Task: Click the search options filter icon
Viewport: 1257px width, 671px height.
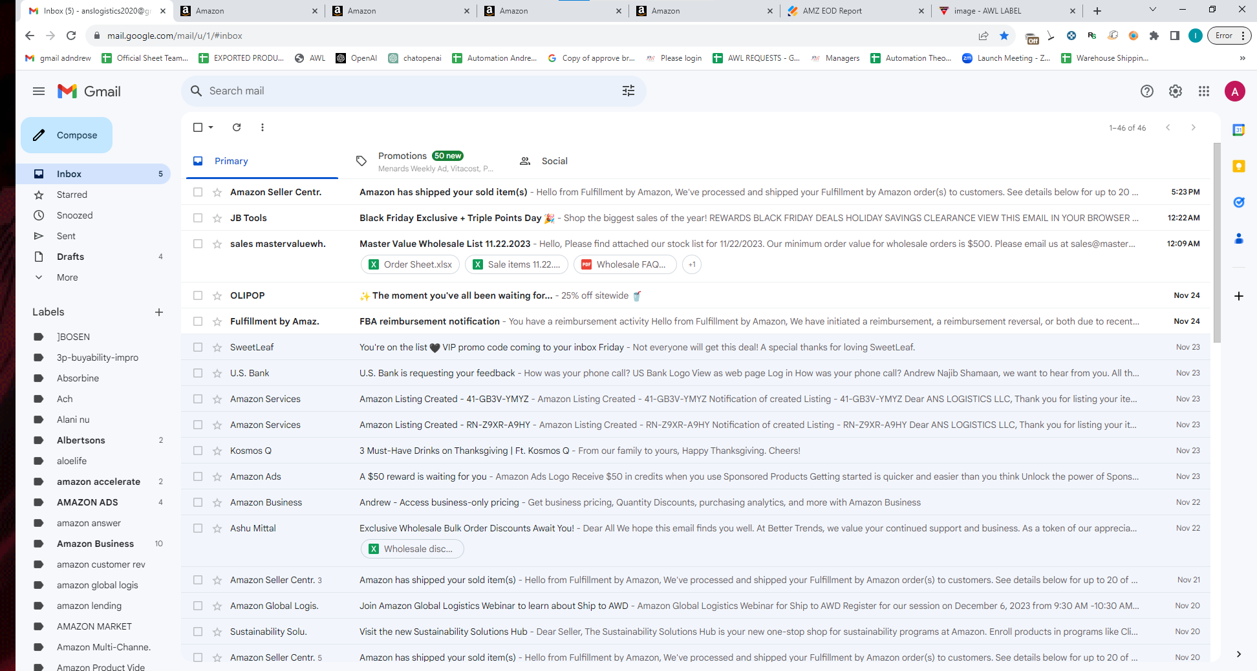Action: click(628, 91)
